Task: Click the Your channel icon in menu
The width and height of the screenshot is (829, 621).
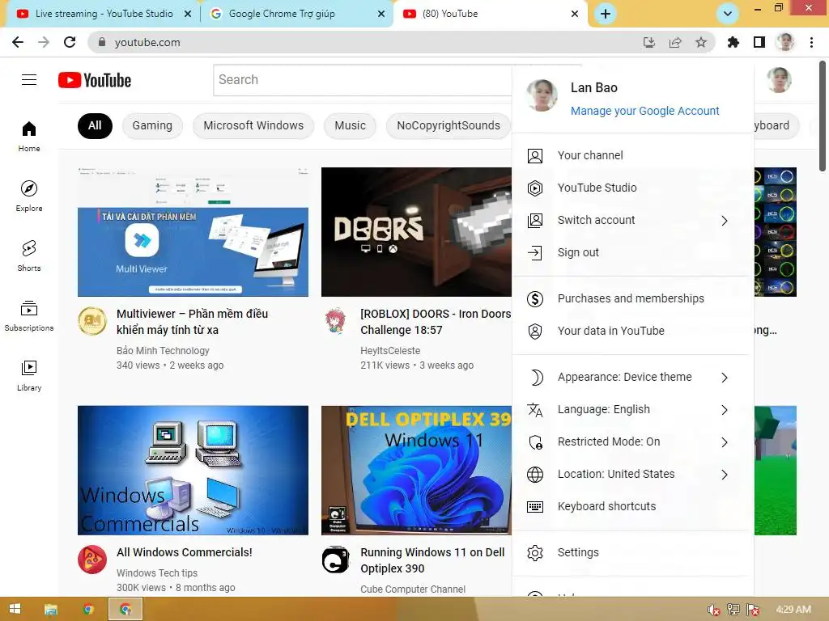Action: pos(535,156)
